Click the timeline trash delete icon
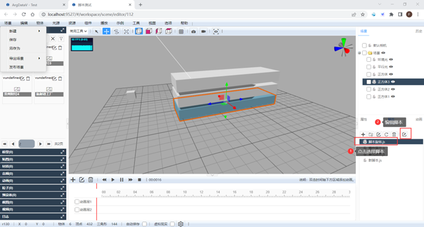Image resolution: width=424 pixels, height=227 pixels. [91, 180]
